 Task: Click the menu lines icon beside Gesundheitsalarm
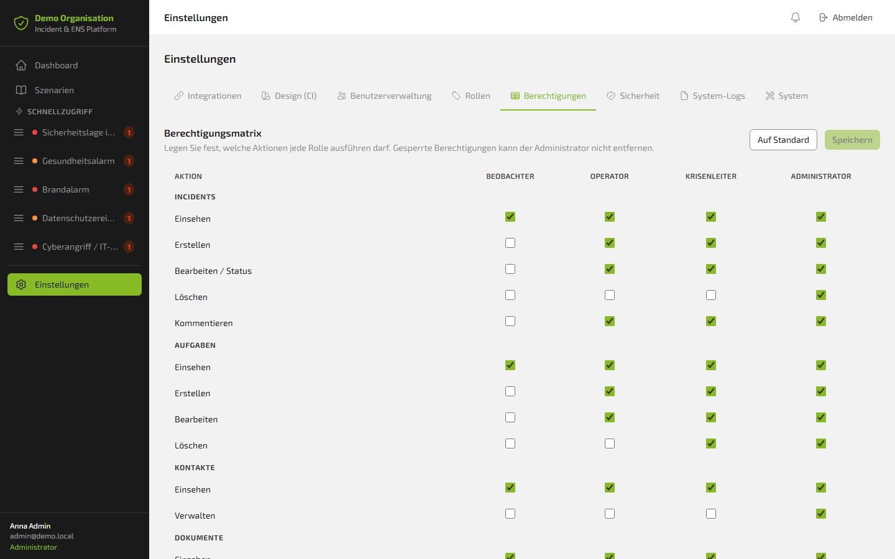click(19, 161)
